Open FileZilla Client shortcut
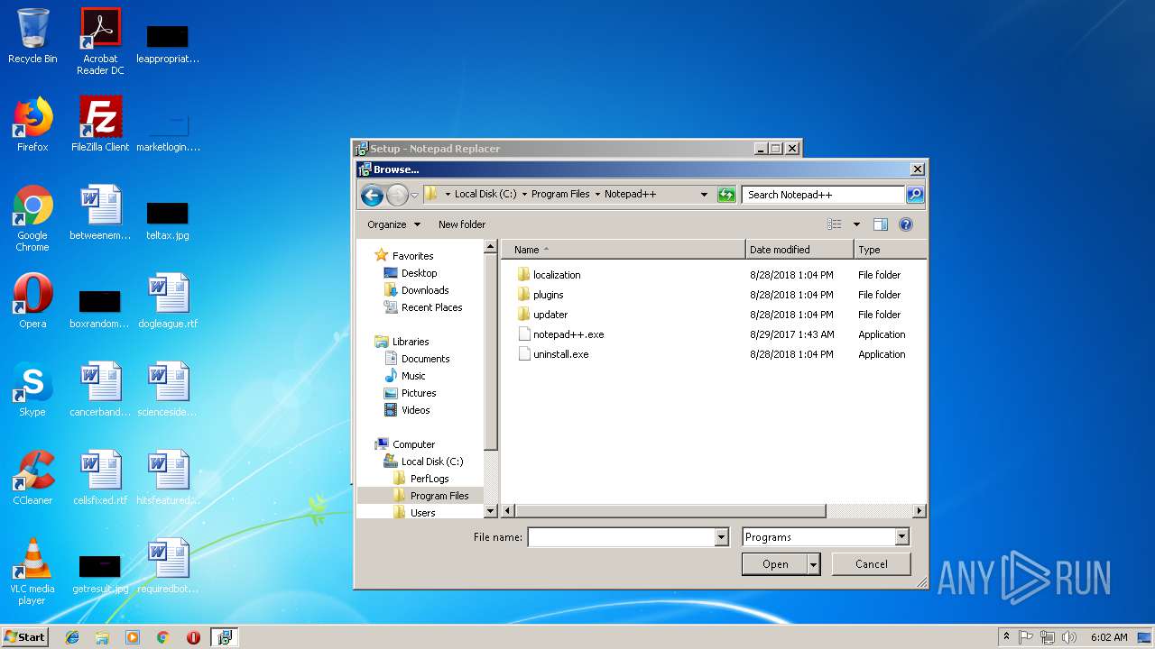 click(x=100, y=124)
